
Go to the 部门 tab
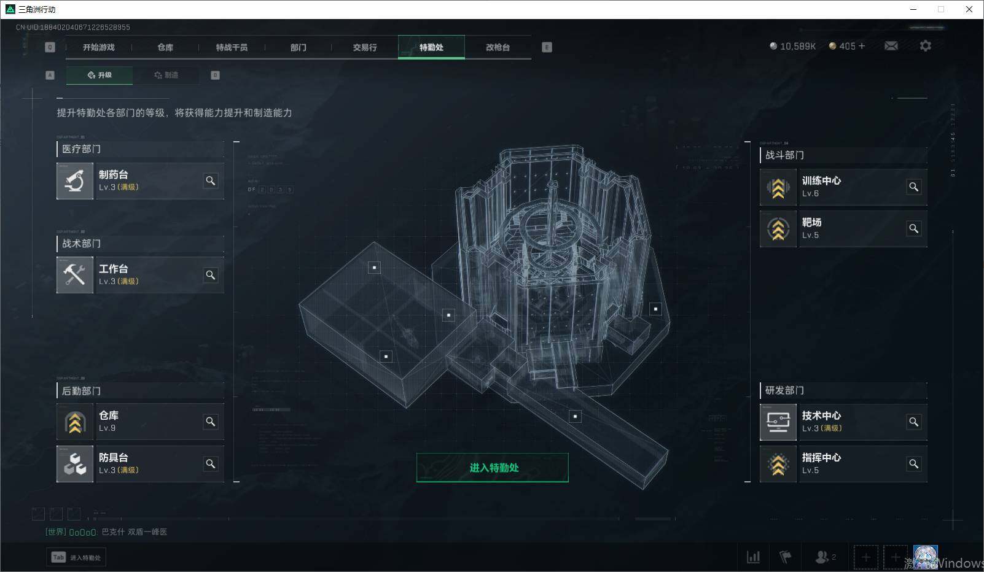tap(298, 47)
